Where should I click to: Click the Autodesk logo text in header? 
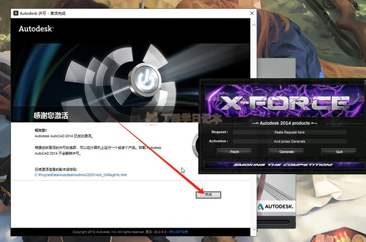tap(36, 29)
